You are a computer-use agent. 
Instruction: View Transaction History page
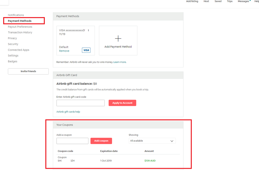click(20, 32)
